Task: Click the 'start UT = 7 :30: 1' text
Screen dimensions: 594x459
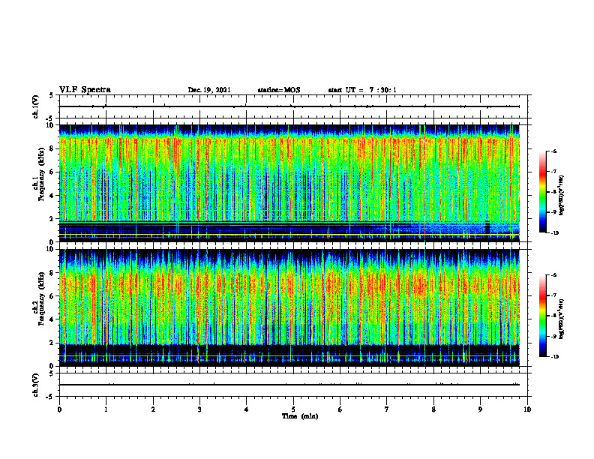Action: click(x=362, y=90)
